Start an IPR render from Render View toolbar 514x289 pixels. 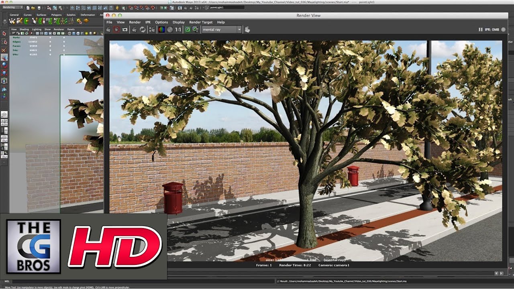coord(134,29)
